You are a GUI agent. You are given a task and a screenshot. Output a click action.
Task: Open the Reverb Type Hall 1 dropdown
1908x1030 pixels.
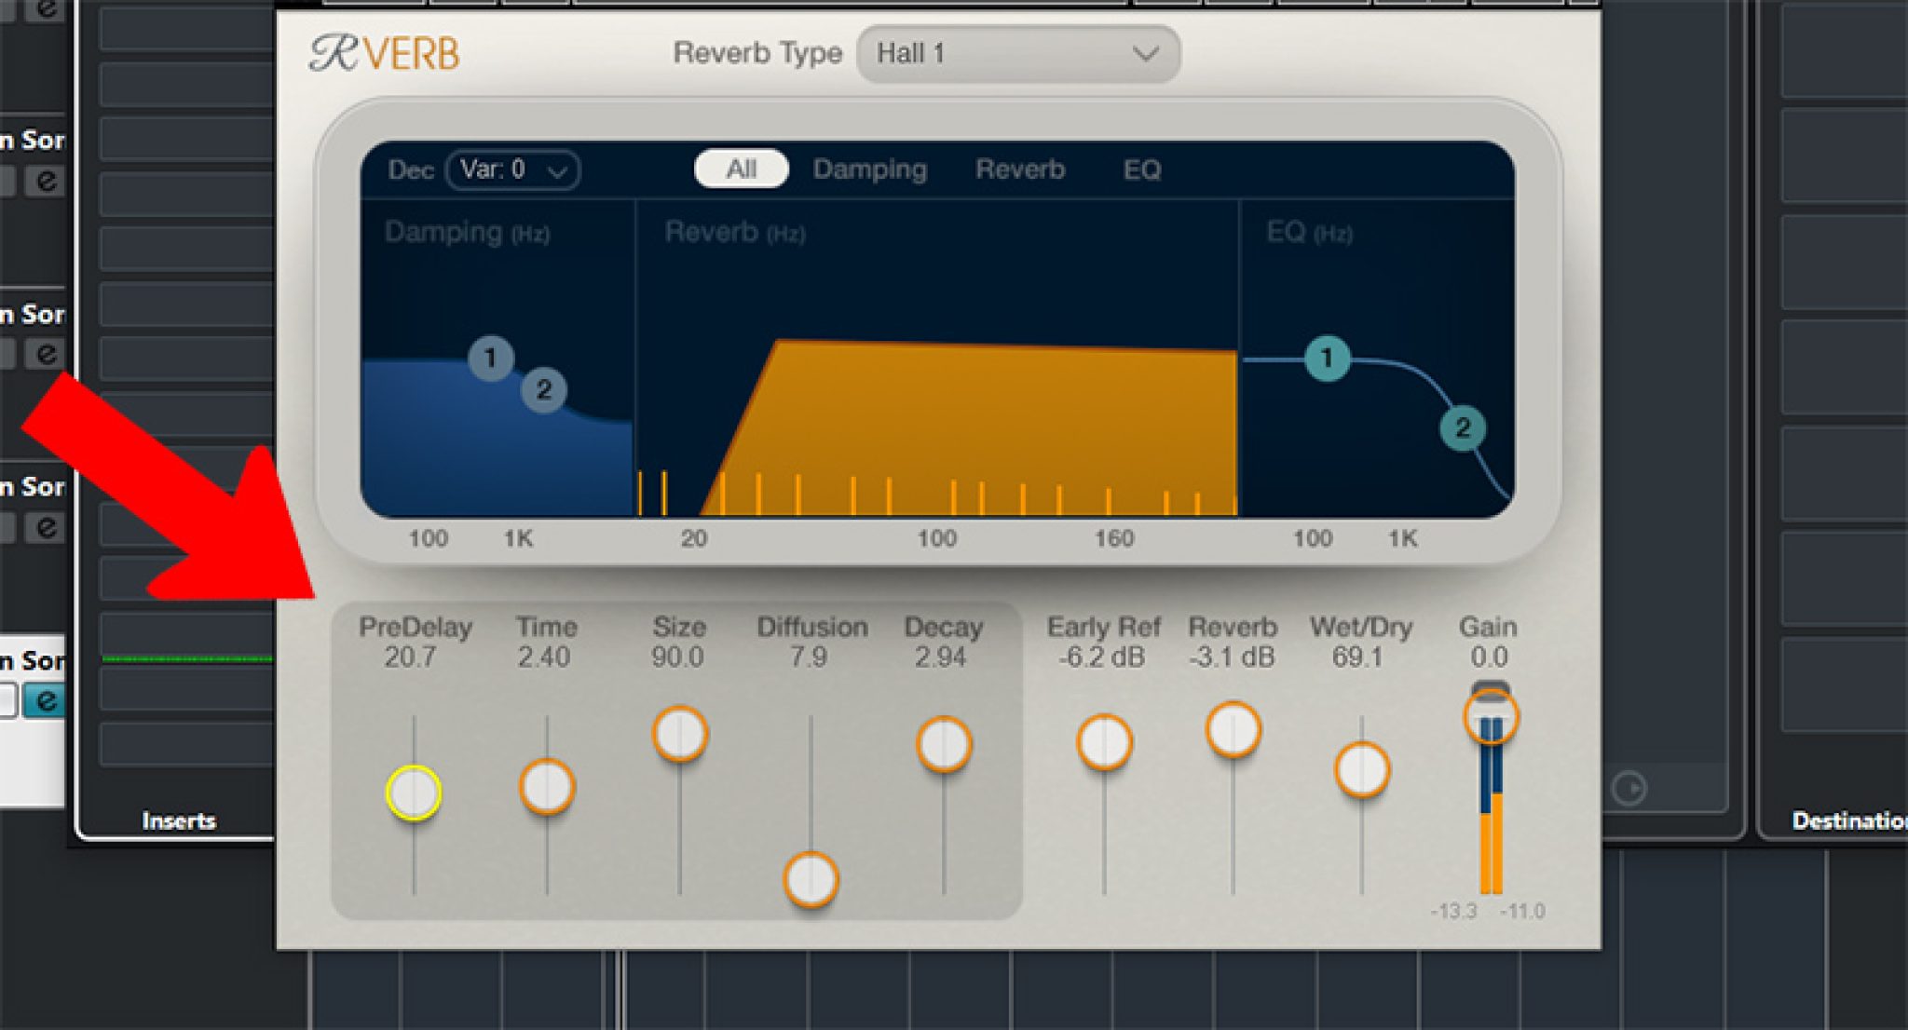click(x=1018, y=53)
